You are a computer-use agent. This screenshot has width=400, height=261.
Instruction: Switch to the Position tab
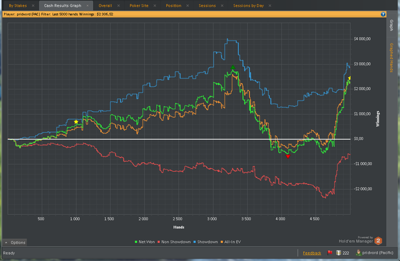[x=174, y=5]
